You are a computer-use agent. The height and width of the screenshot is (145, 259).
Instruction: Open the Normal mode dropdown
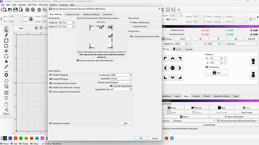tap(236, 17)
